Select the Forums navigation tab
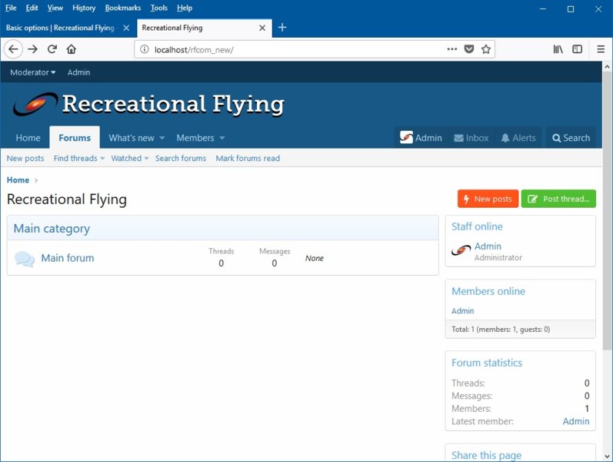The width and height of the screenshot is (613, 462). click(75, 138)
